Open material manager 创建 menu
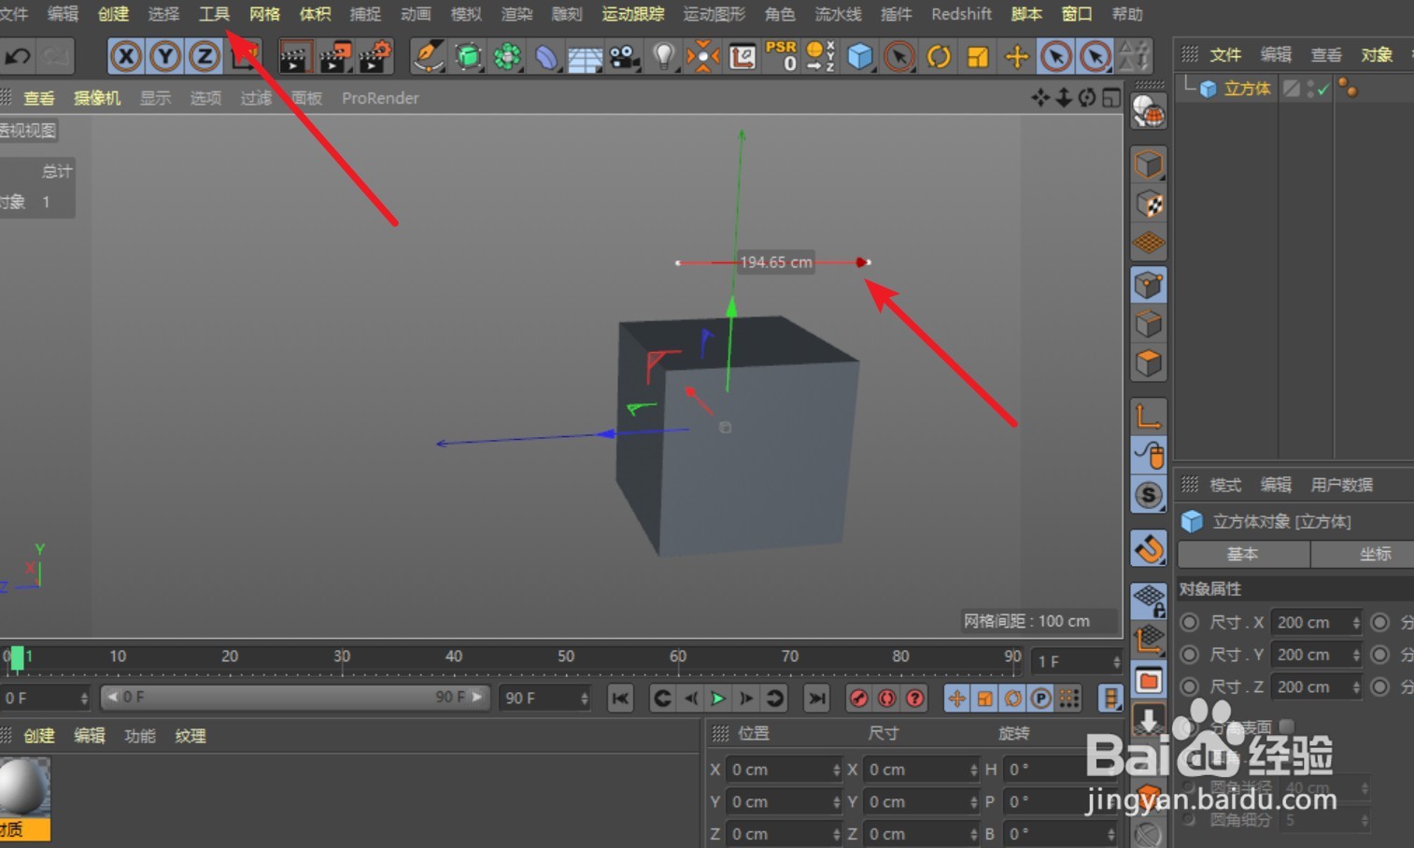This screenshot has height=848, width=1414. point(38,736)
